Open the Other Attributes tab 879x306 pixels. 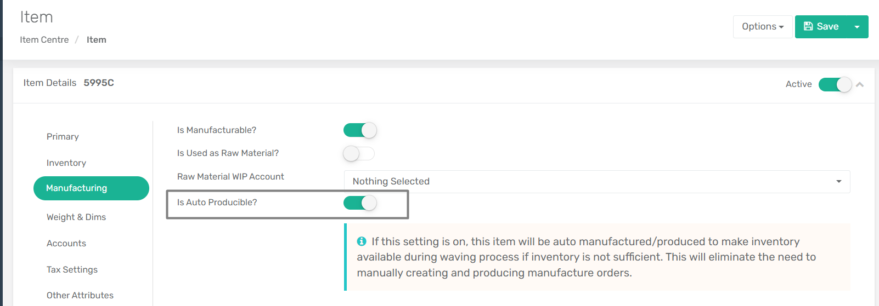click(x=80, y=296)
